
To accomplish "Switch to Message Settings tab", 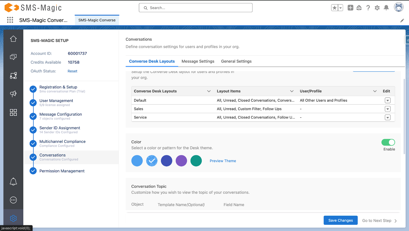I will [198, 61].
